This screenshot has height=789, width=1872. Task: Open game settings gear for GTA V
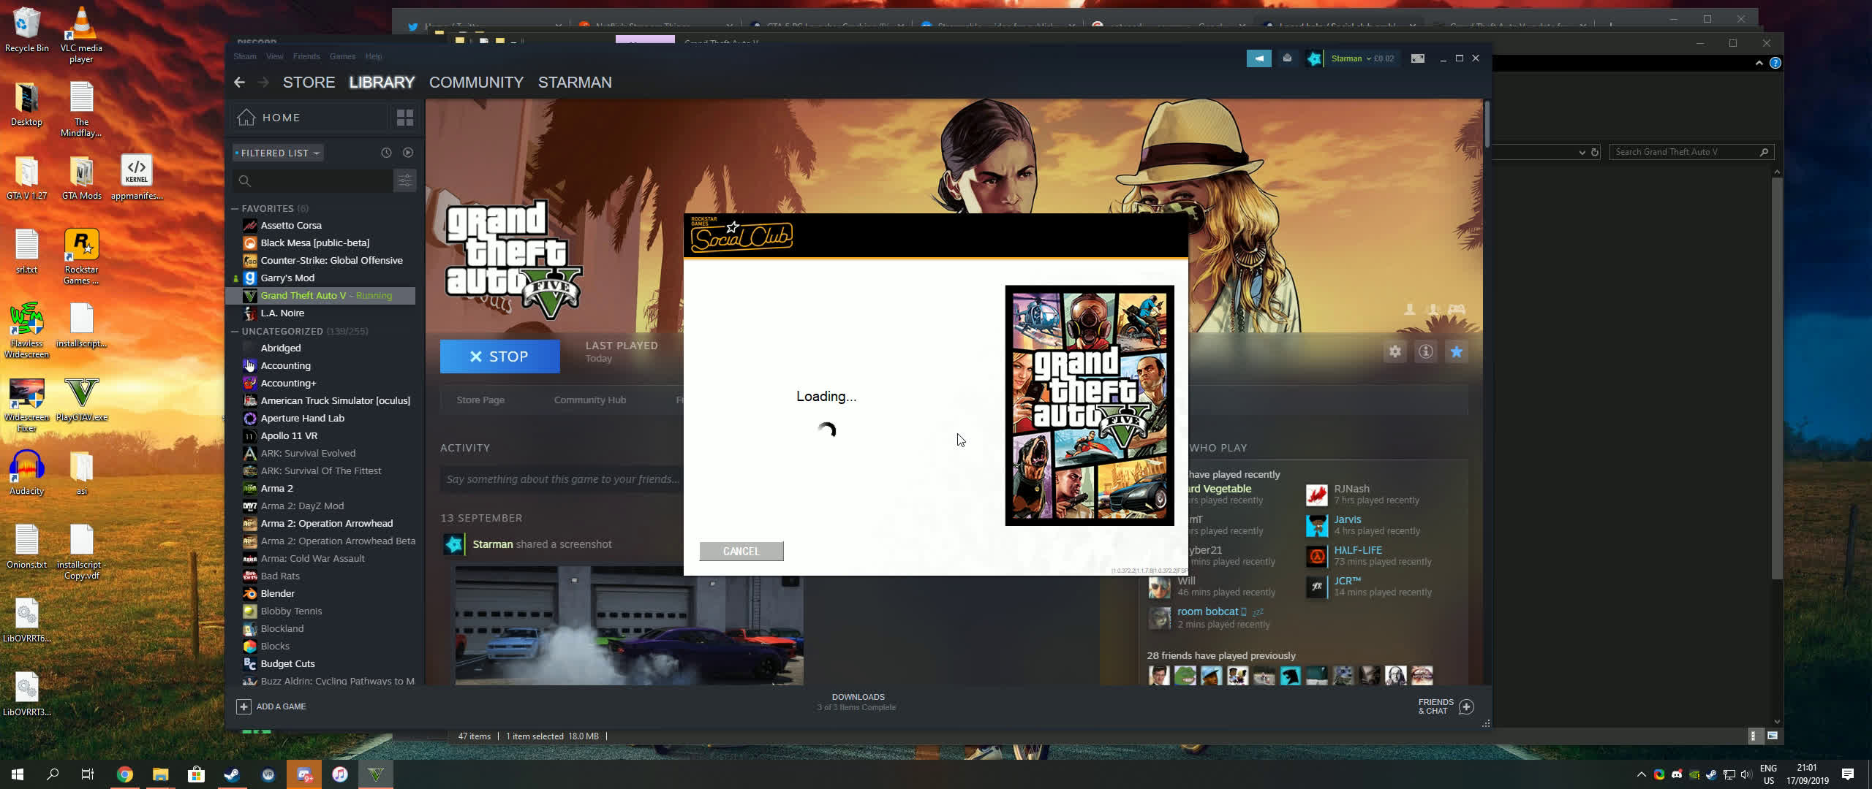point(1394,352)
